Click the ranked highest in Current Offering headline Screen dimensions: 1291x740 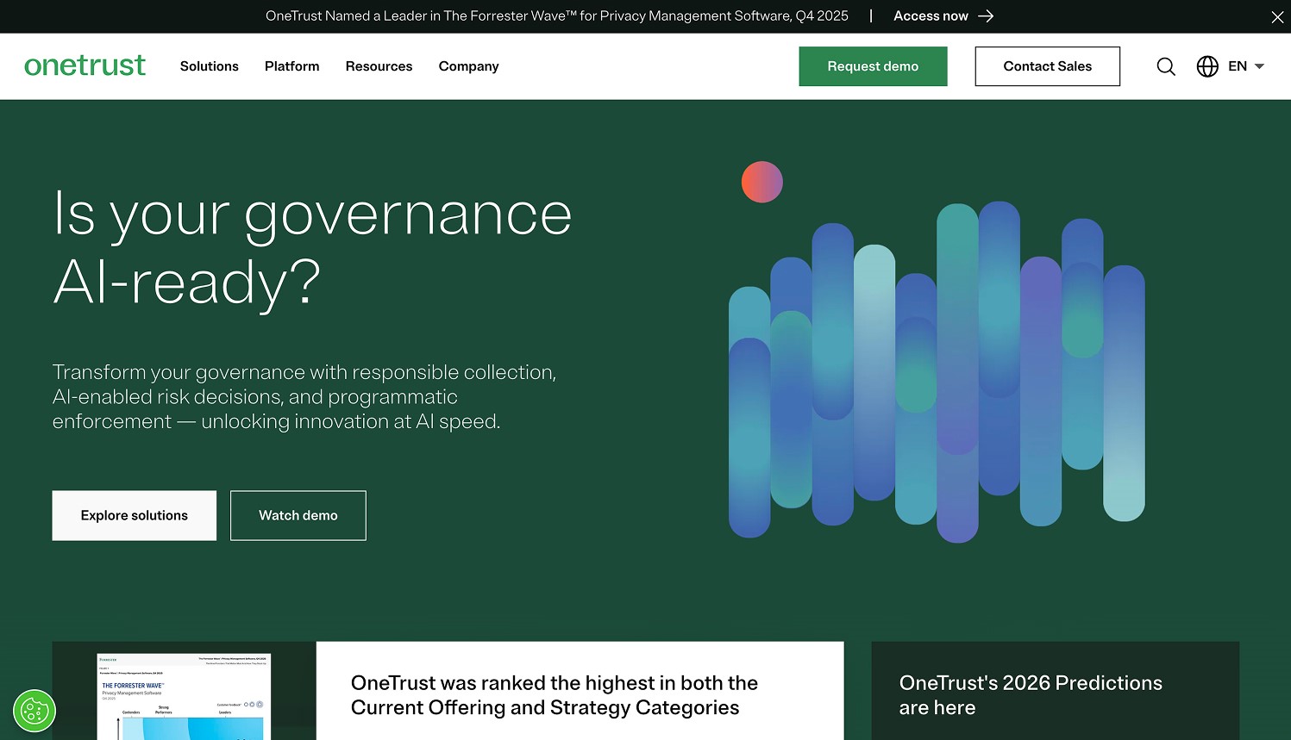554,694
